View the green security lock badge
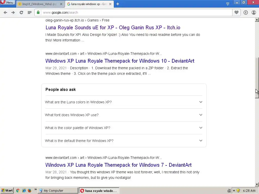Screen dimensions: 259x194 pyautogui.click(x=38, y=12)
